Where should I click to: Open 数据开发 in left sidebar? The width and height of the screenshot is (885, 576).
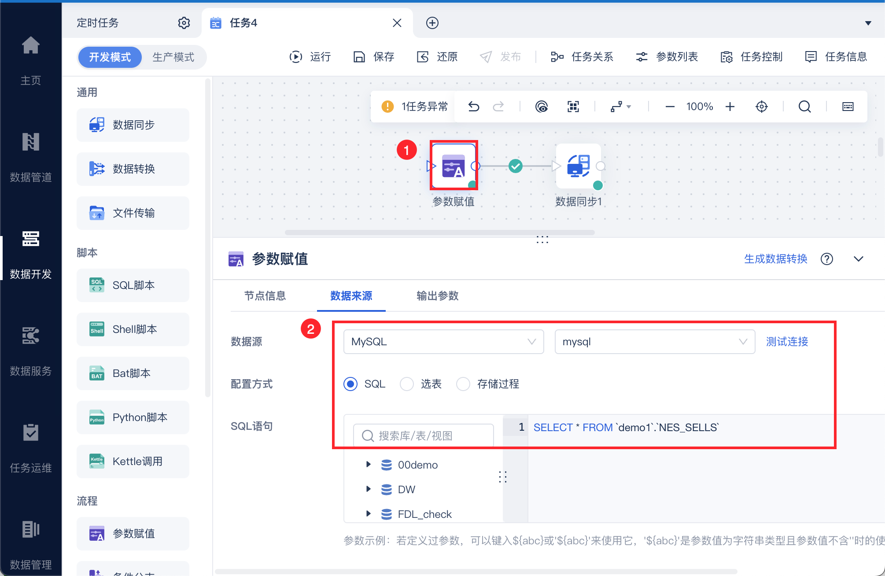click(30, 255)
